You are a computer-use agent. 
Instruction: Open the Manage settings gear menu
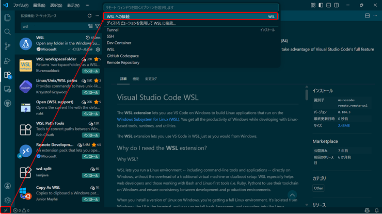click(x=7, y=200)
